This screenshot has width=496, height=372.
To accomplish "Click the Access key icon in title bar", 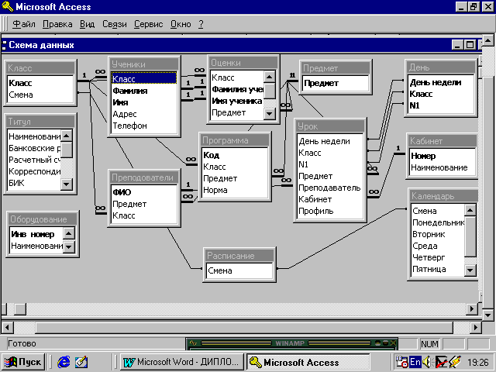I will pos(8,7).
